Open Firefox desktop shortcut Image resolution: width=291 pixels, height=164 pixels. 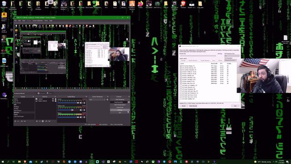140,4
